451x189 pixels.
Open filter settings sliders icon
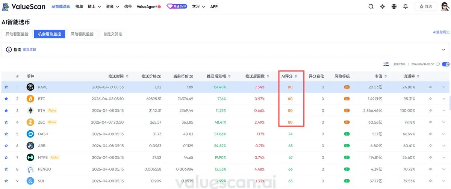tap(386, 64)
